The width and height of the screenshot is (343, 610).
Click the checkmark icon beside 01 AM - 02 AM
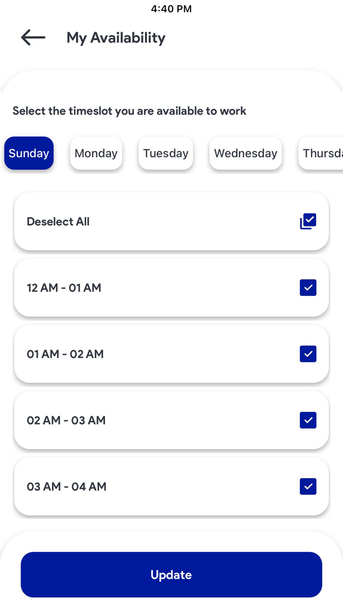point(308,354)
